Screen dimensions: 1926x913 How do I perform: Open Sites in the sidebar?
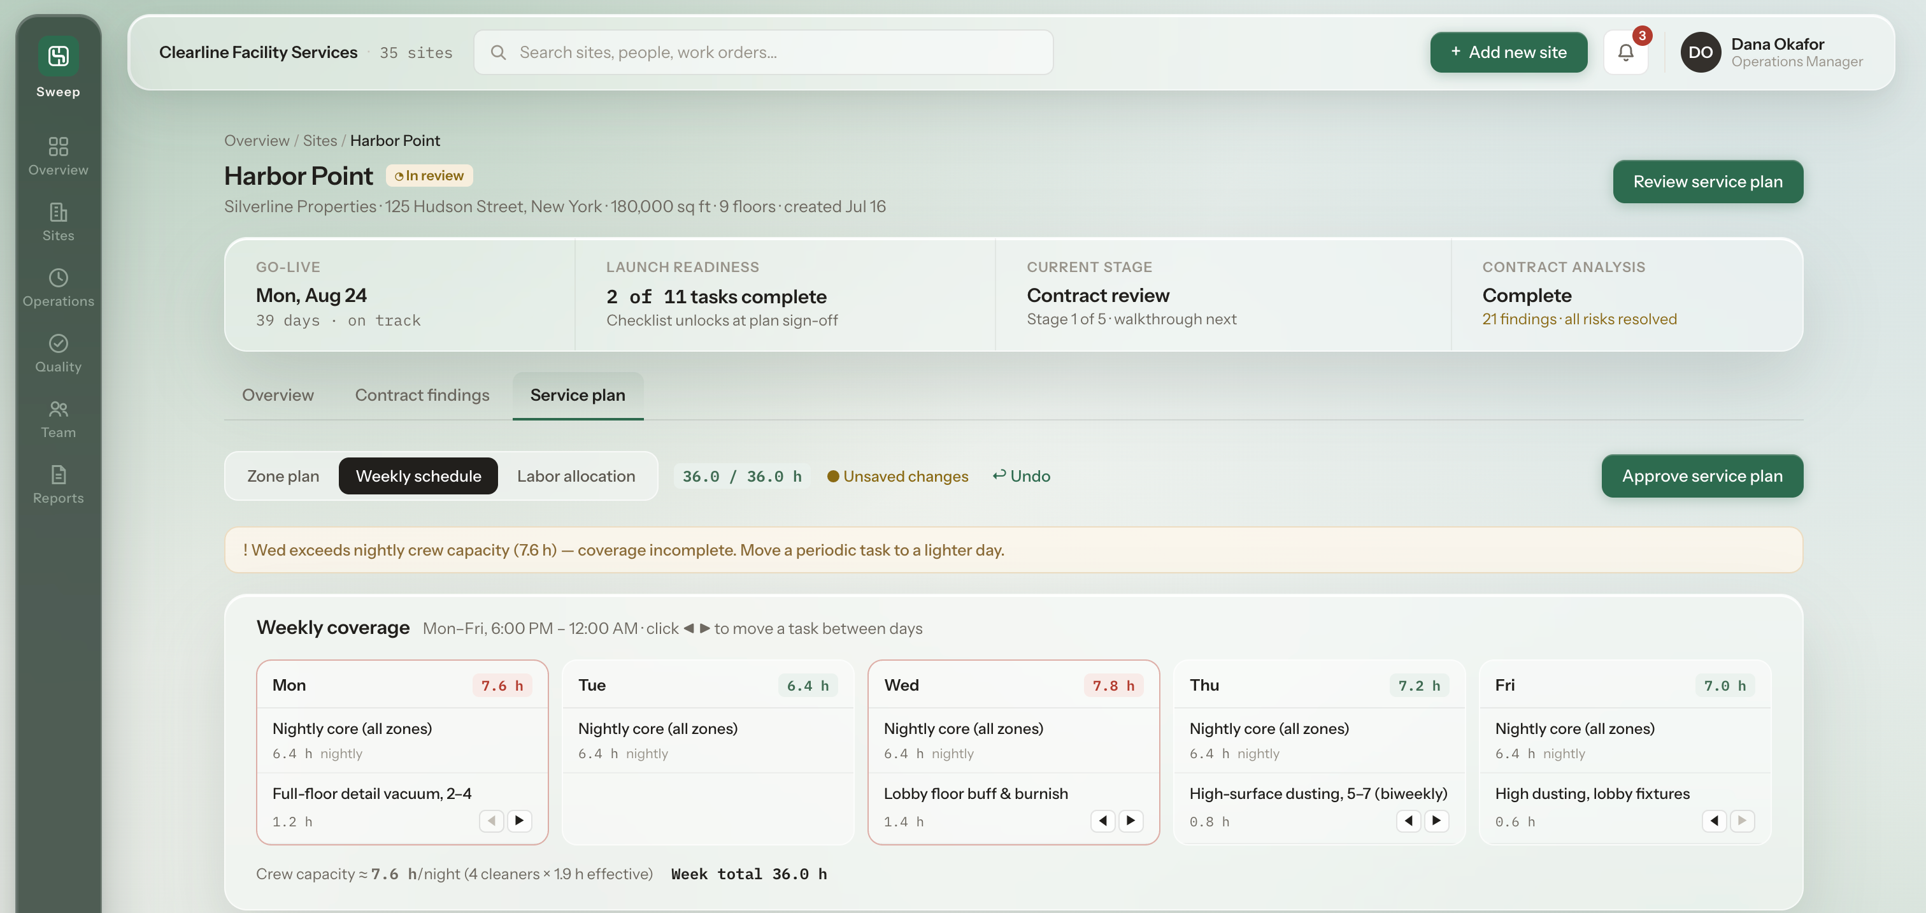(59, 222)
